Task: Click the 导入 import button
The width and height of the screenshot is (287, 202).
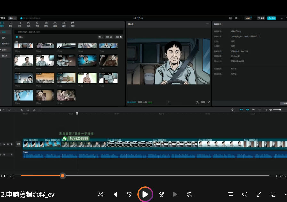Action: coord(20,37)
